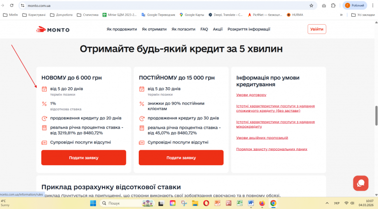Viewport: 378px width, 209px height.
Task: Open the Windows Start menu
Action: tap(93, 203)
